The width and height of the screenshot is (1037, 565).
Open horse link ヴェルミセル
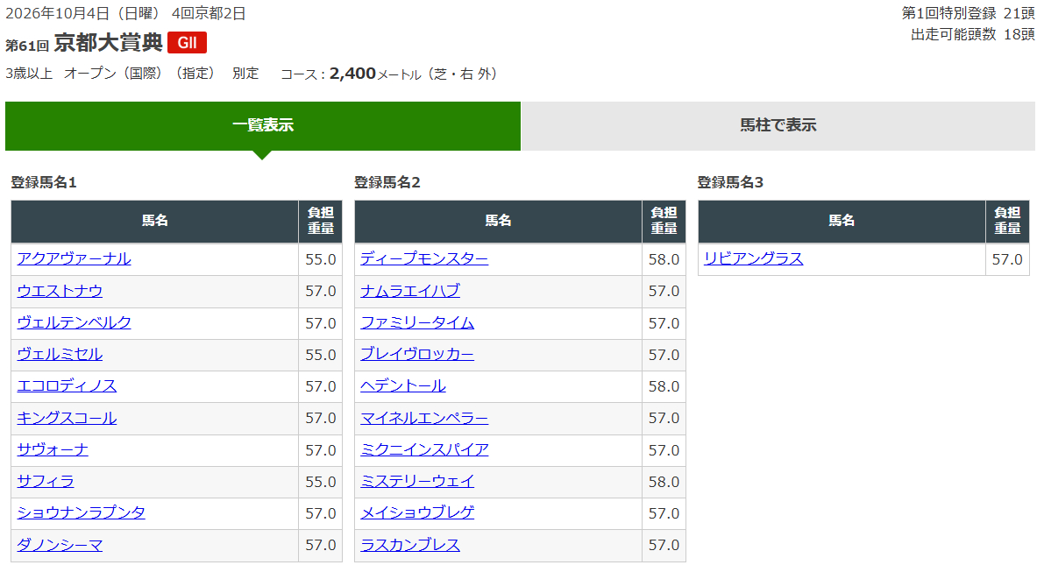tap(60, 354)
